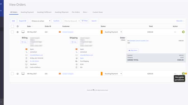Image resolution: width=188 pixels, height=105 pixels.
Task: Open the Choose an action dropdown
Action: pos(41,21)
